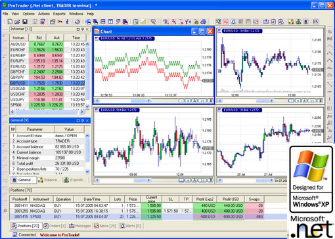Open the Reports menu
This screenshot has height=239, width=335.
pos(59,14)
